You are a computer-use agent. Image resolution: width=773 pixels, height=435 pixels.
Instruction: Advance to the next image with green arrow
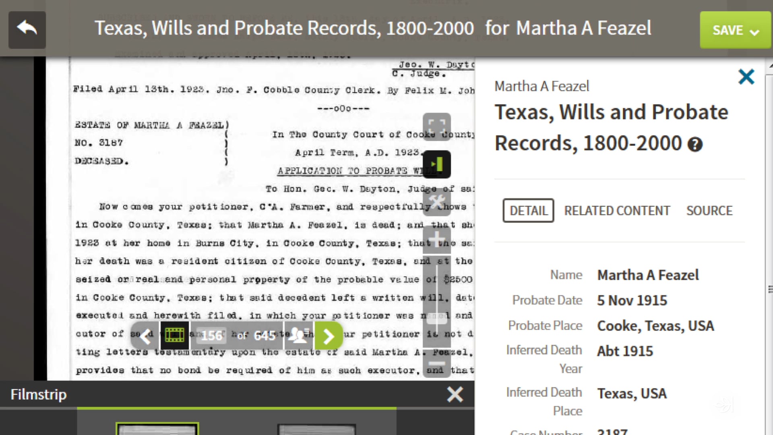(329, 336)
